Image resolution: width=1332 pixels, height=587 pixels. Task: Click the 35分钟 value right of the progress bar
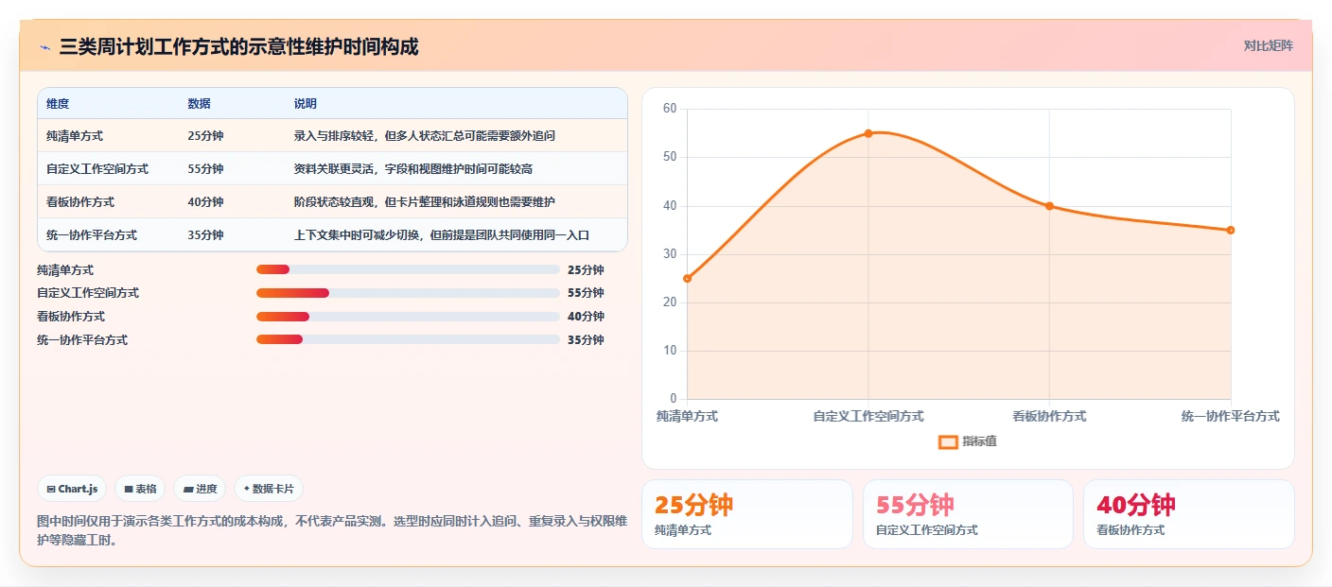[586, 339]
